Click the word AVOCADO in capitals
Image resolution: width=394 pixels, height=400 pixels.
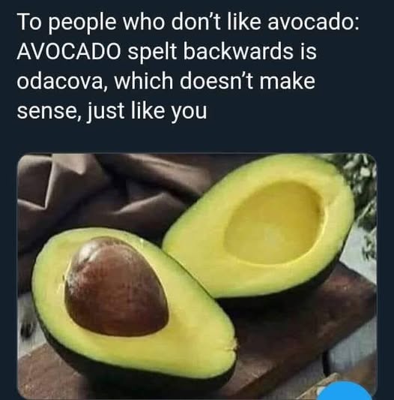(x=69, y=51)
